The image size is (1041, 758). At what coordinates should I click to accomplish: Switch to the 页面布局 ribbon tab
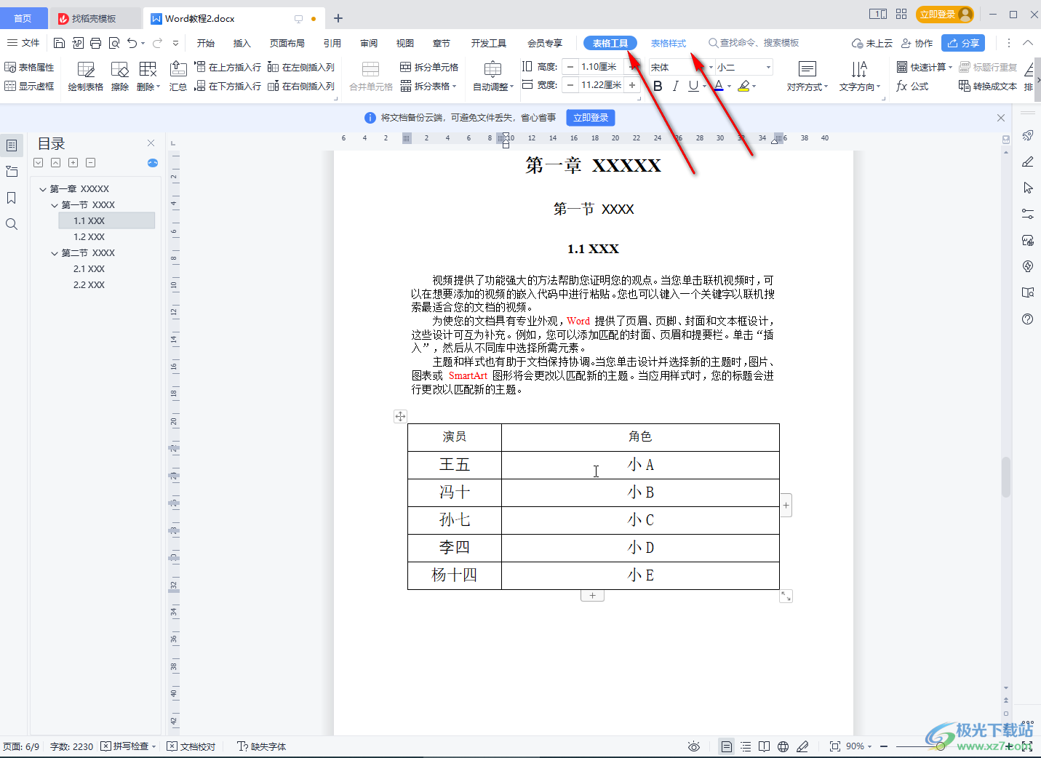(x=287, y=43)
